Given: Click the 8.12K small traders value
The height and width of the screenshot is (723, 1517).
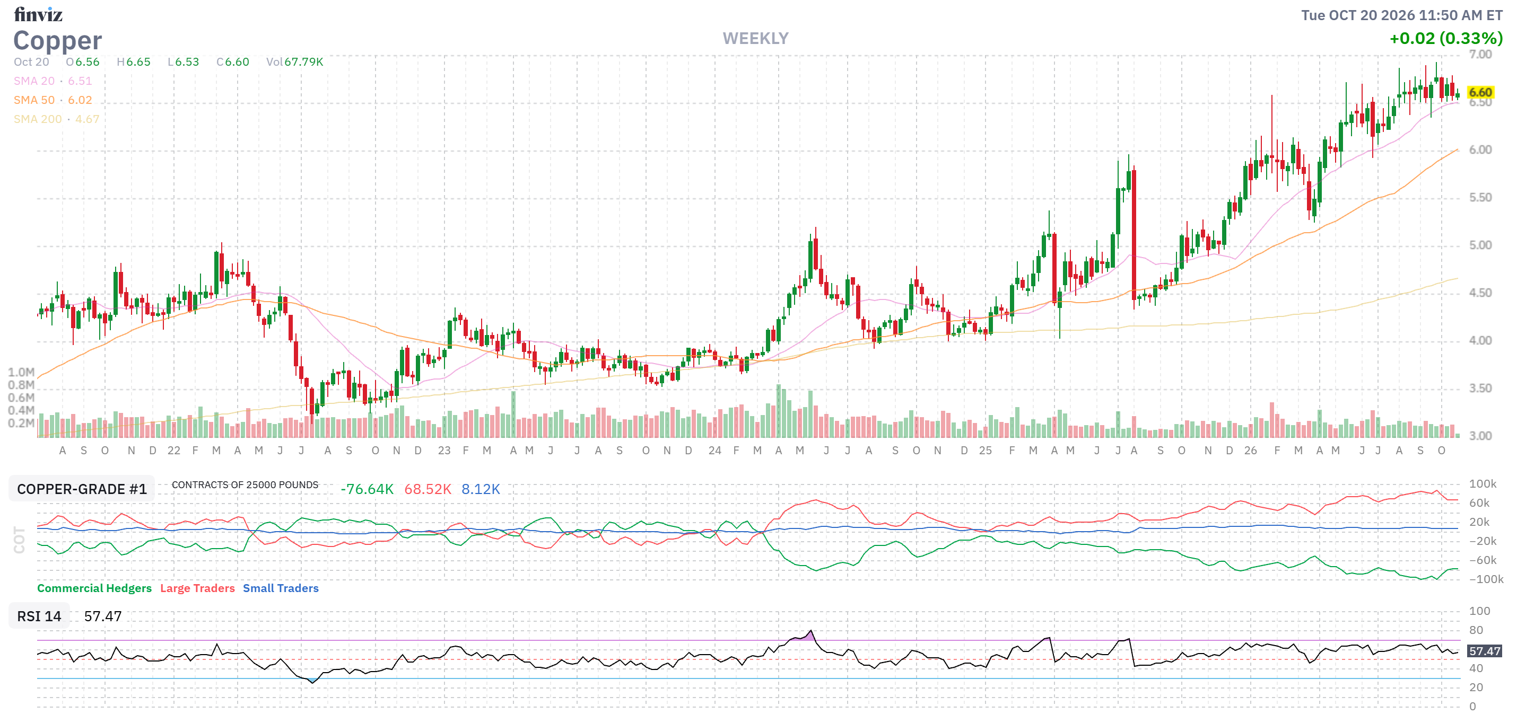Looking at the screenshot, I should click(x=481, y=489).
